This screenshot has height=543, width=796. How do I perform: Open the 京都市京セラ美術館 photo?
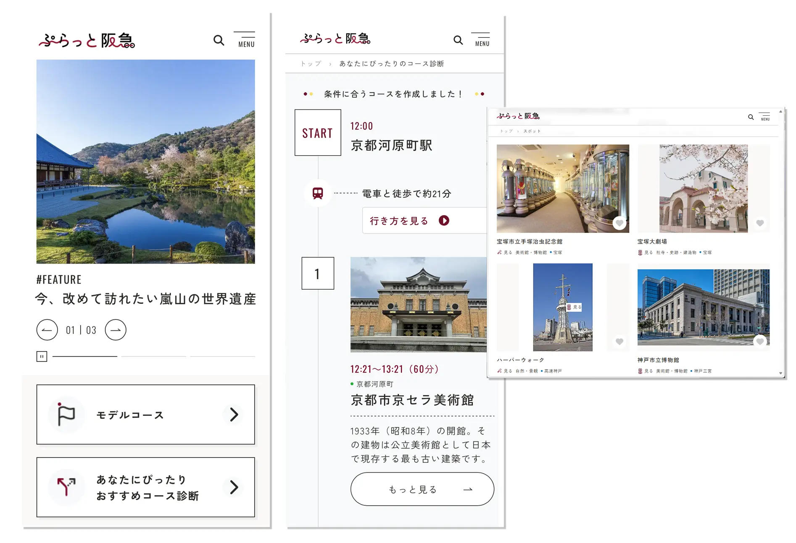click(x=419, y=304)
